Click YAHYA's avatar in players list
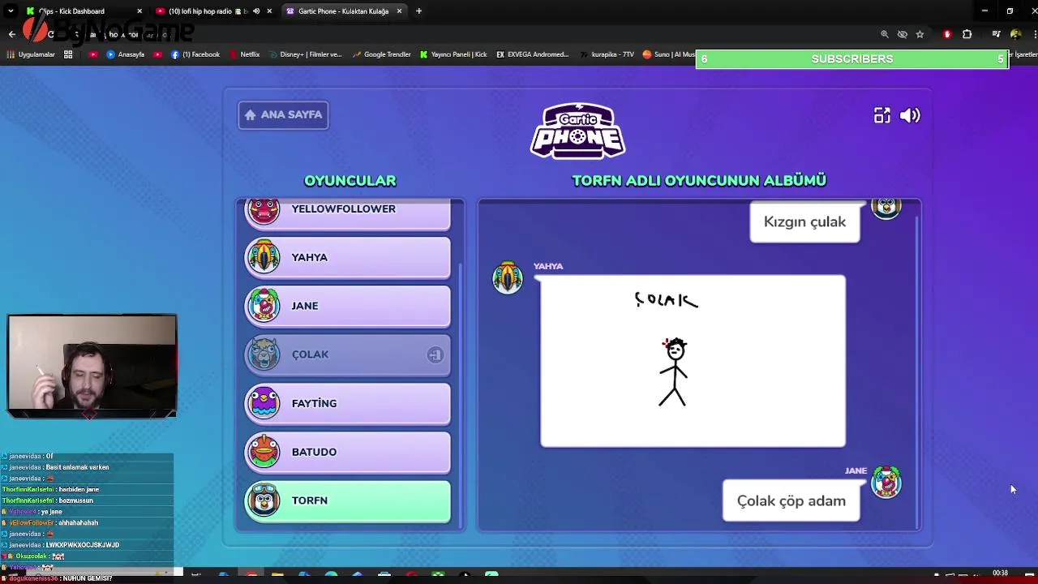This screenshot has height=584, width=1038. [264, 257]
